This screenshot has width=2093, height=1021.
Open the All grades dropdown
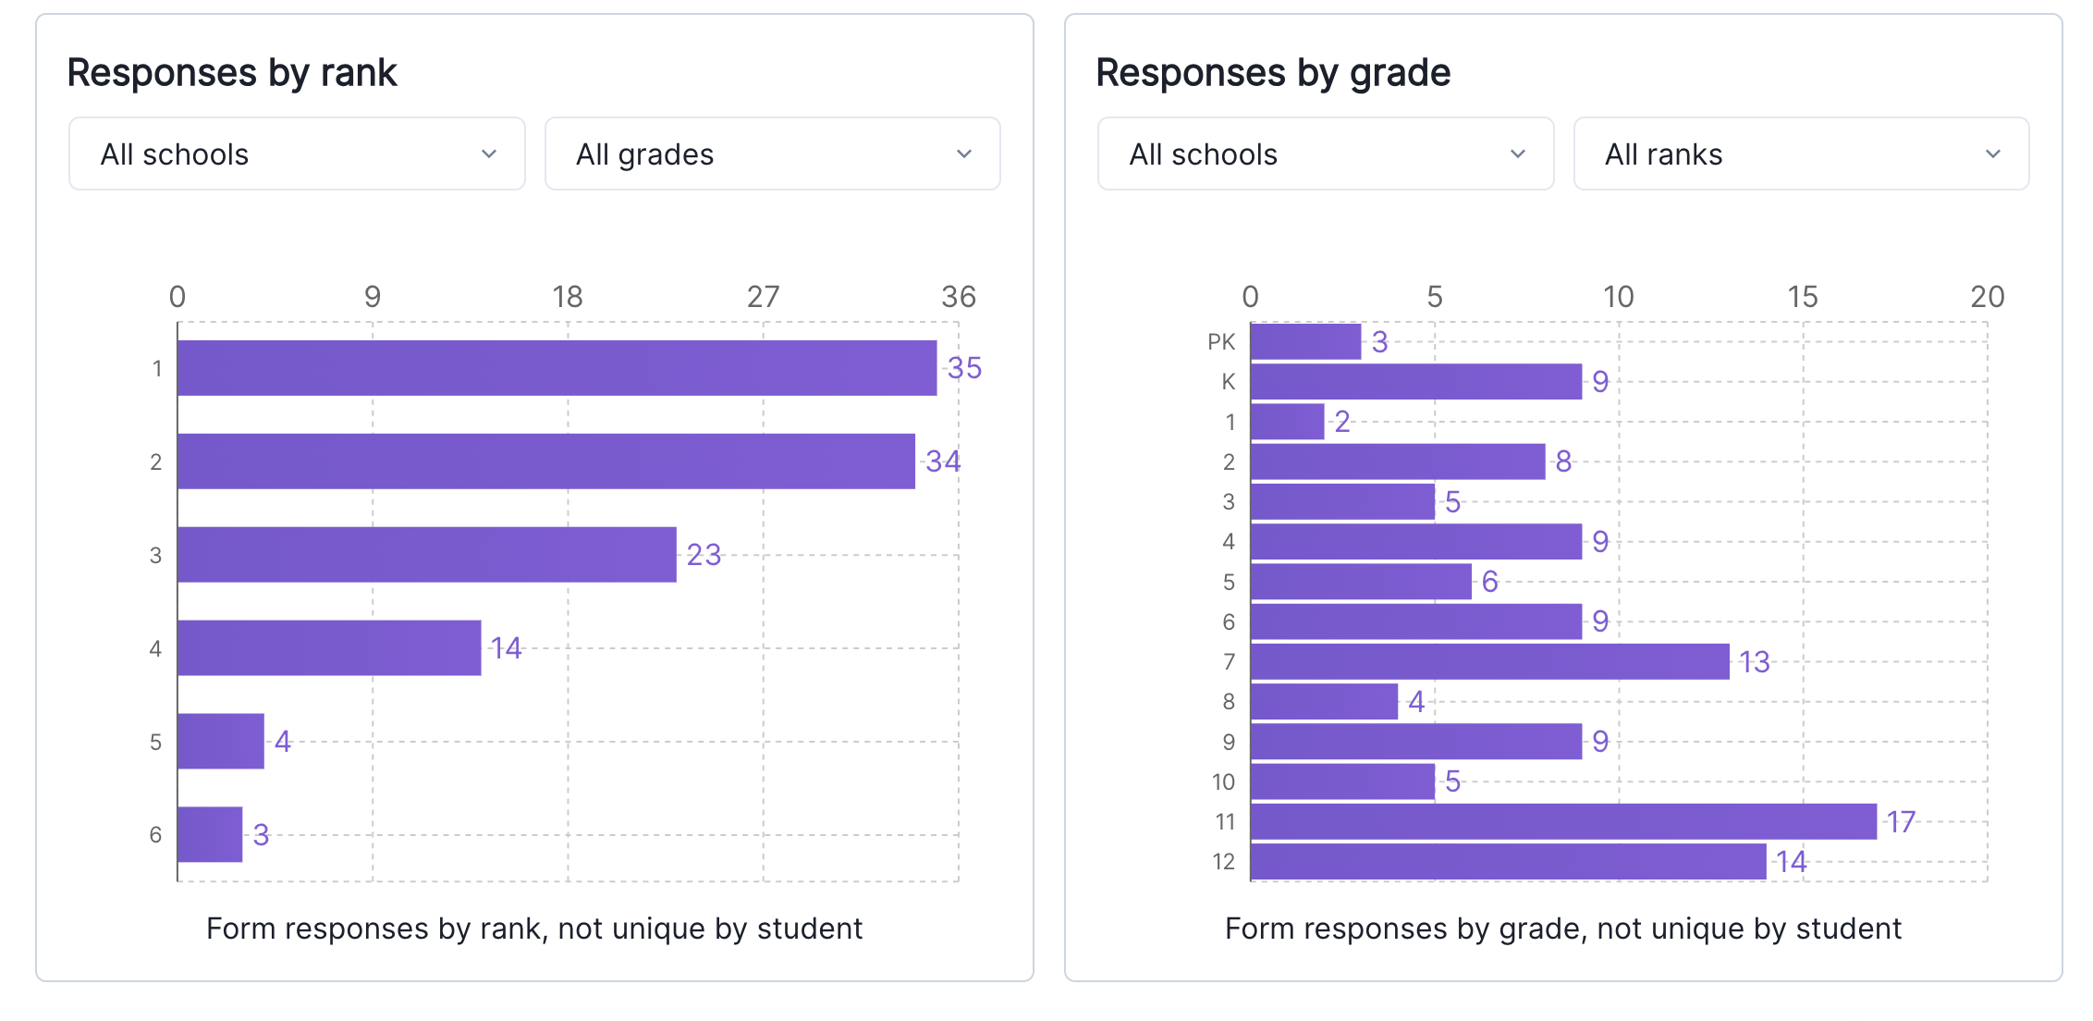pyautogui.click(x=772, y=154)
